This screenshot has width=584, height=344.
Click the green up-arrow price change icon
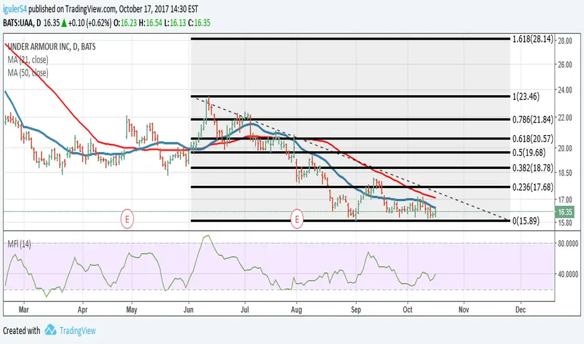64,23
